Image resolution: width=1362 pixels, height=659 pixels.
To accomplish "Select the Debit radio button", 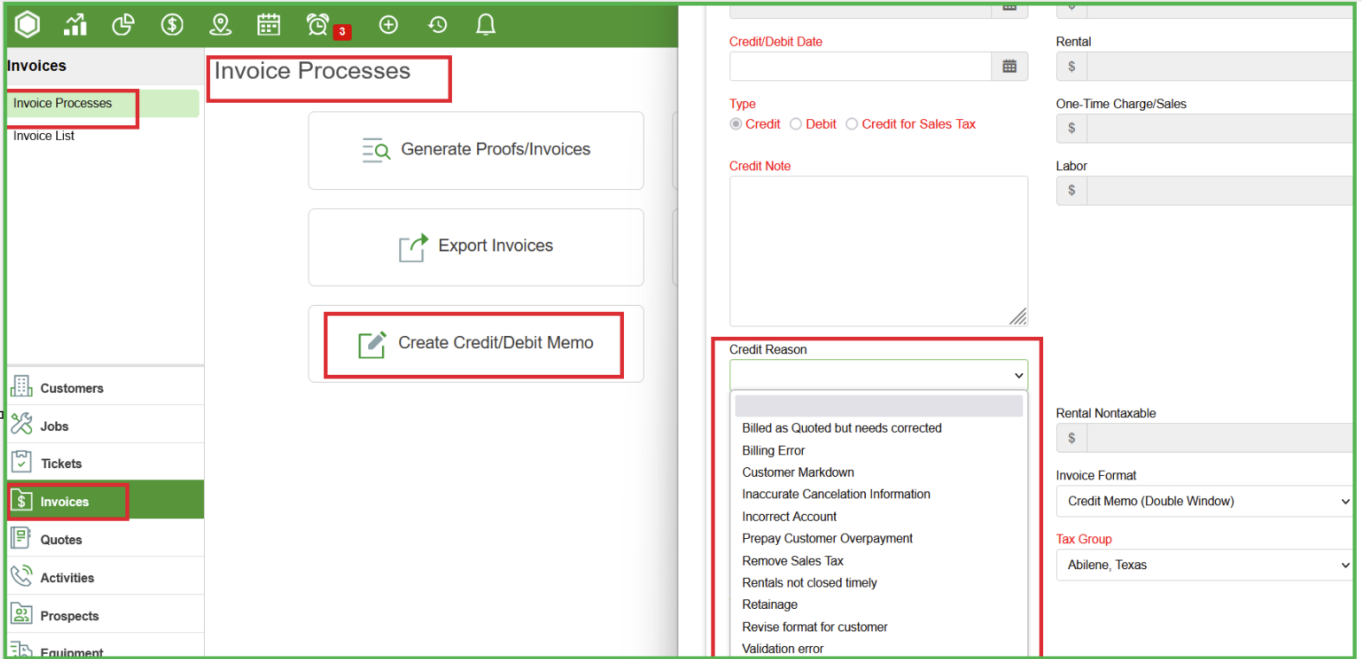I will [x=796, y=124].
